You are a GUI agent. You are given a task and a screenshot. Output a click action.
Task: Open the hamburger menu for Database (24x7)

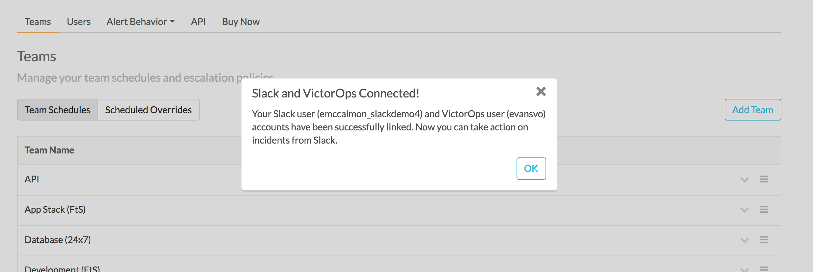764,240
